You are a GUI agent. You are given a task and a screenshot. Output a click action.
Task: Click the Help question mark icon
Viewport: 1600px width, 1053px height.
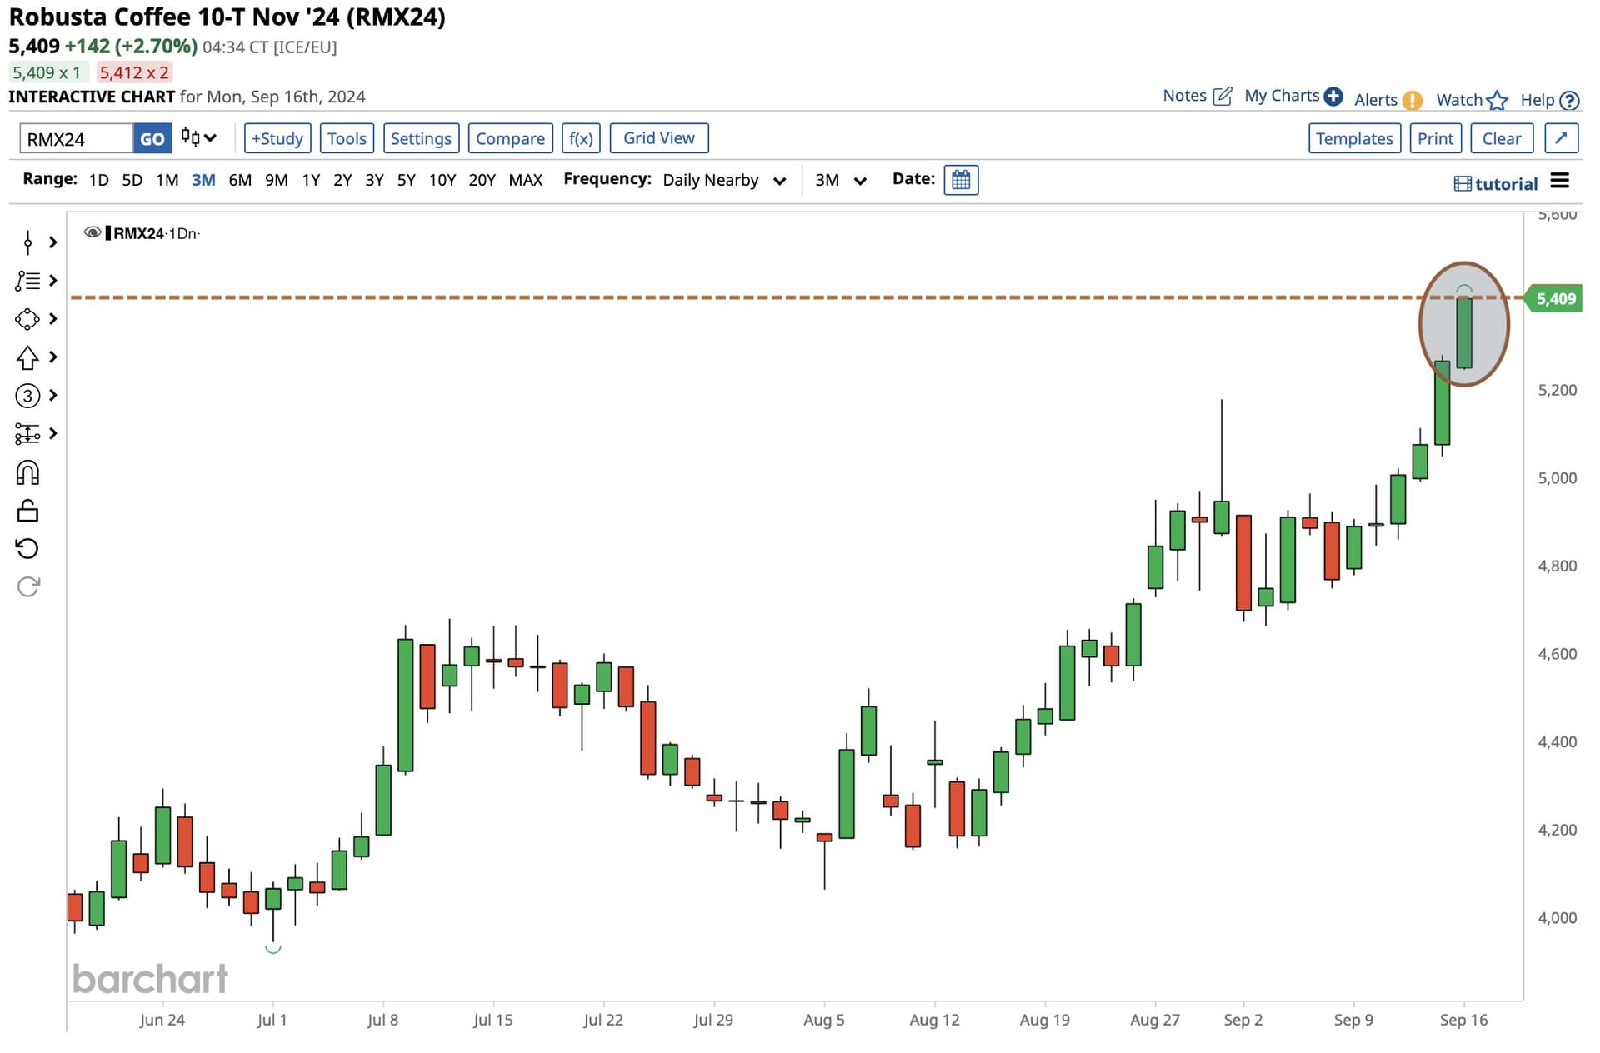pos(1569,101)
